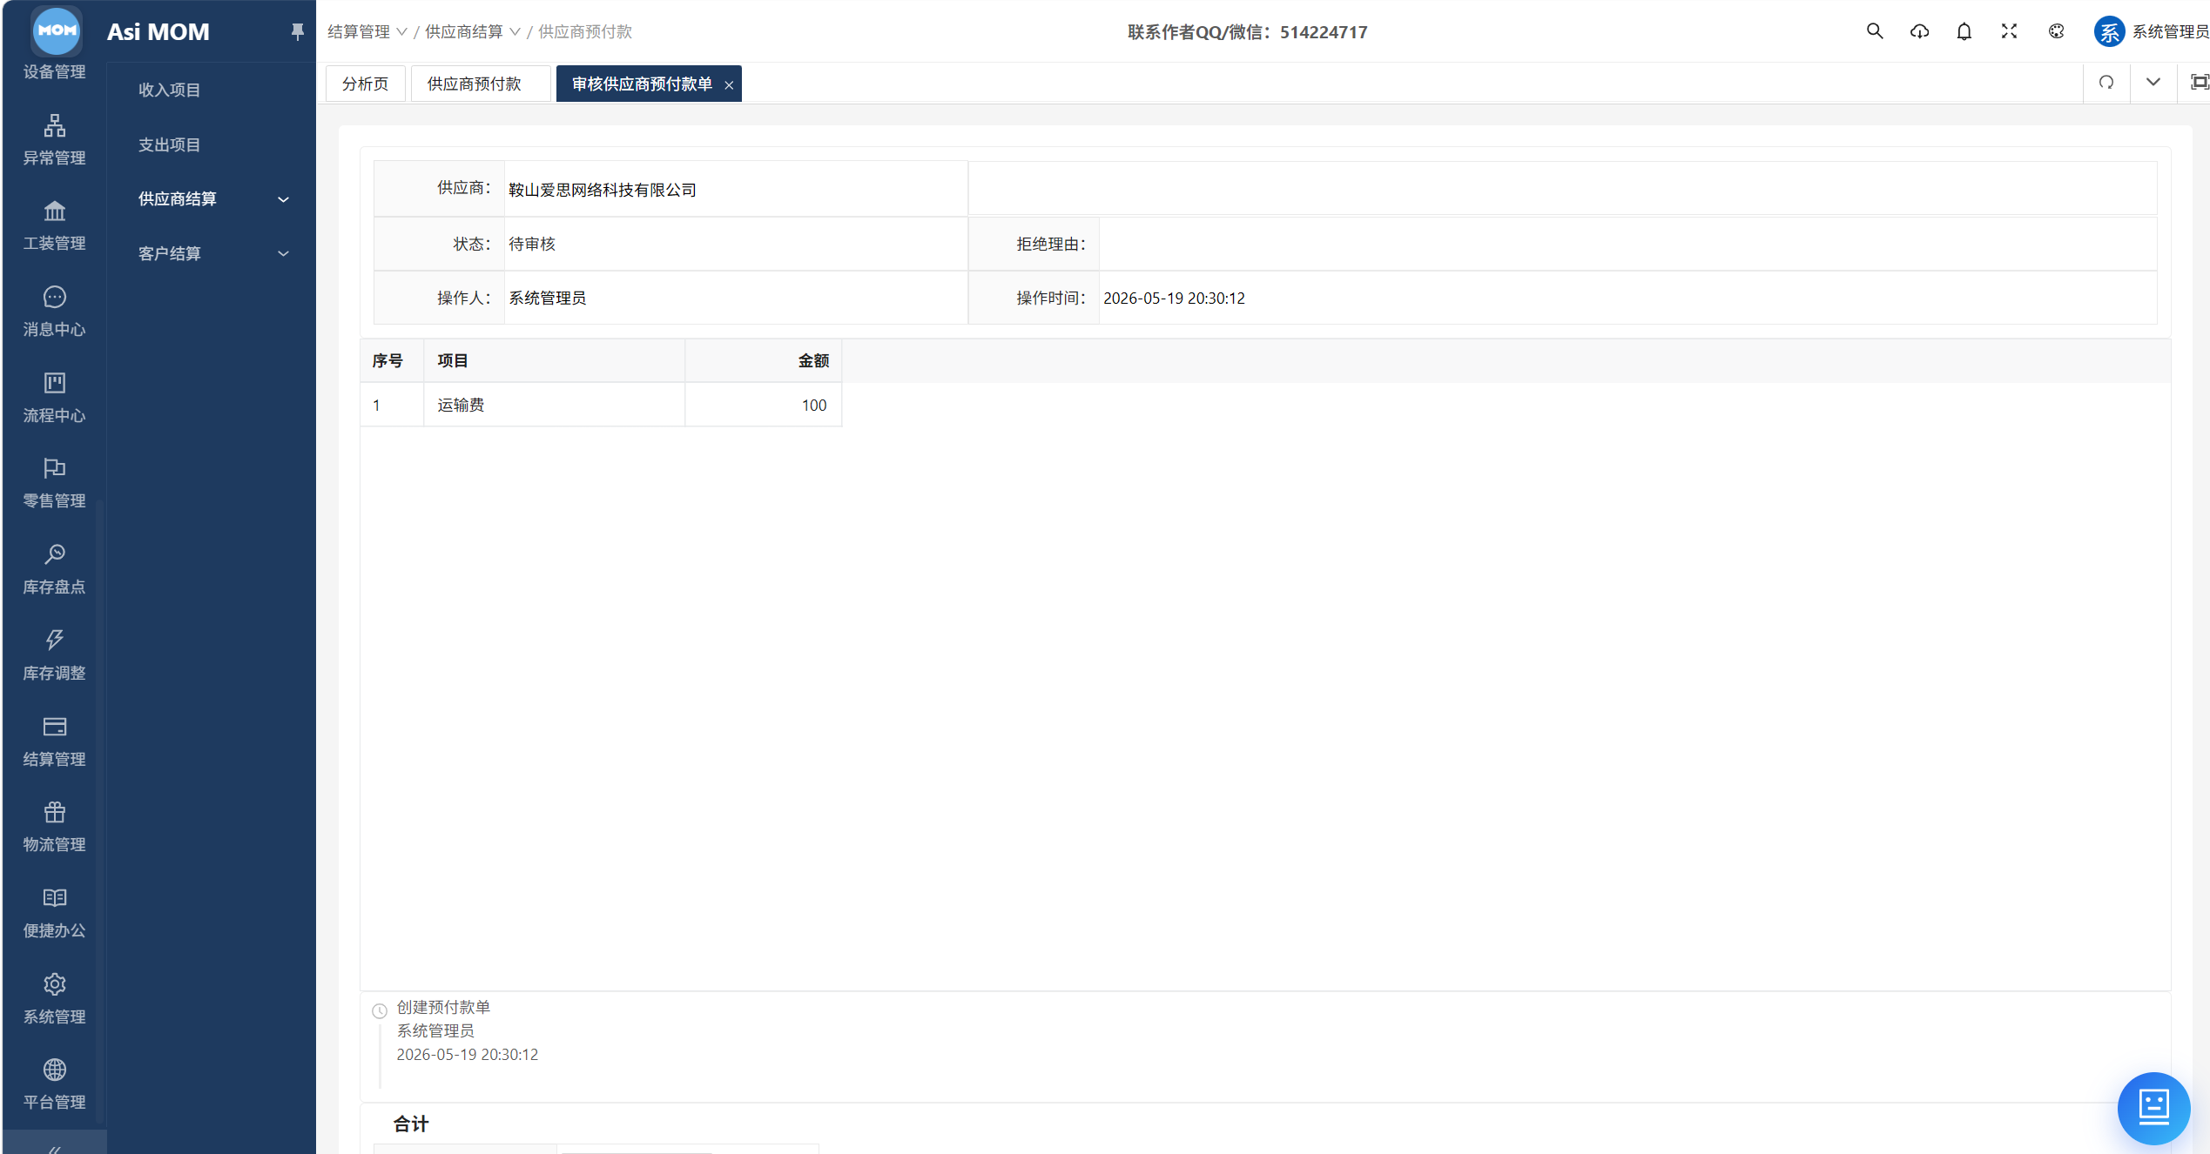This screenshot has width=2210, height=1154.
Task: Open 平台管理 globe module
Action: (54, 1084)
